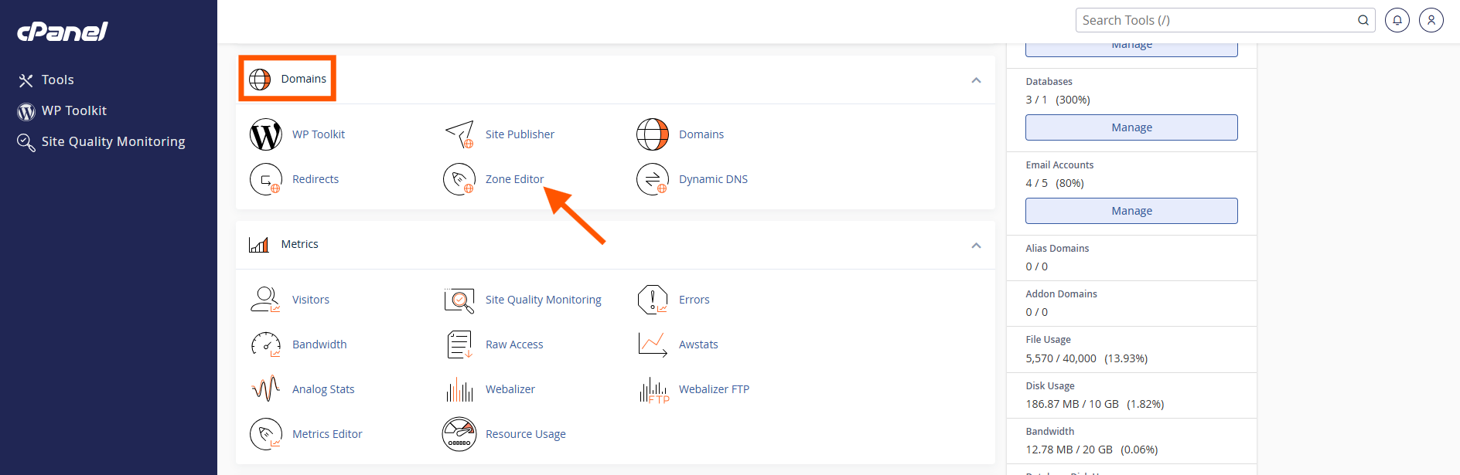Image resolution: width=1460 pixels, height=475 pixels.
Task: Open the Site Publisher icon
Action: [459, 134]
